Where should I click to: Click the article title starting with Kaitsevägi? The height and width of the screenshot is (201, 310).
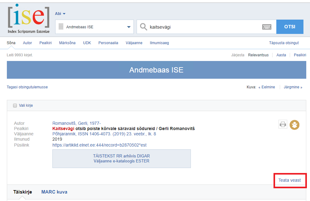tap(124, 129)
